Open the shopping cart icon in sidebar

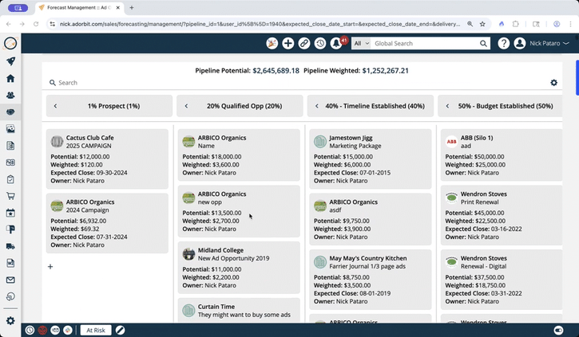point(10,196)
